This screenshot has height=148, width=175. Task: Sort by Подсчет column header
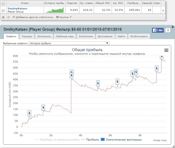tap(72, 3)
